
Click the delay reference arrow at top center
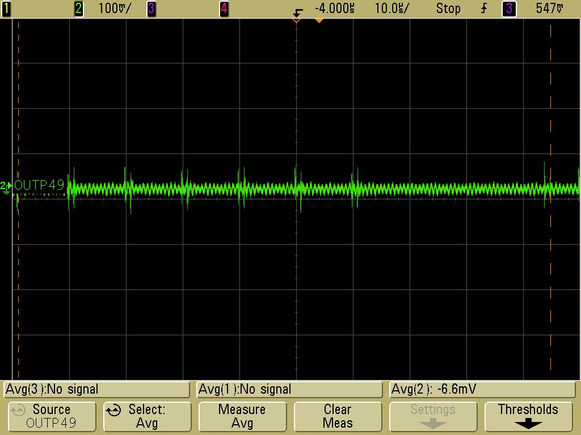(297, 14)
